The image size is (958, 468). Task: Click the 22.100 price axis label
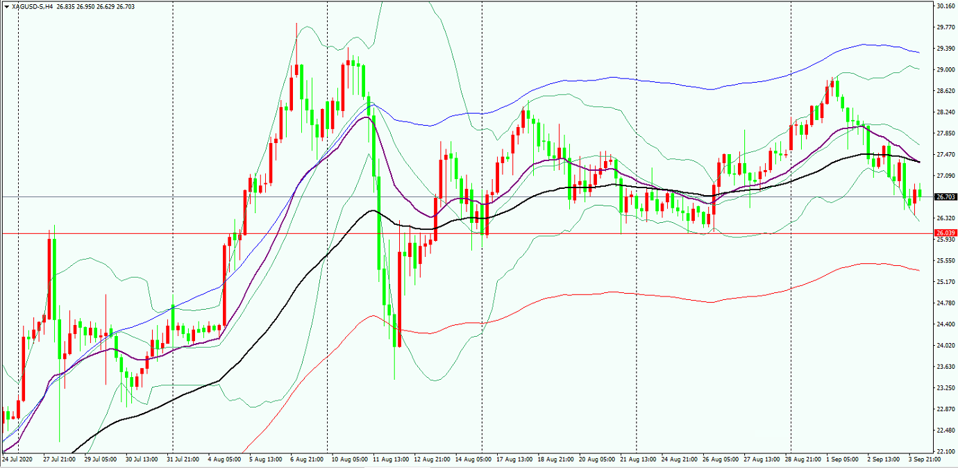point(945,451)
